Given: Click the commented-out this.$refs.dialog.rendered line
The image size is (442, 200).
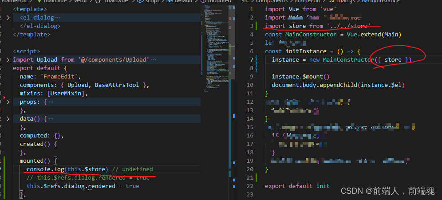Looking at the screenshot, I should (x=88, y=178).
